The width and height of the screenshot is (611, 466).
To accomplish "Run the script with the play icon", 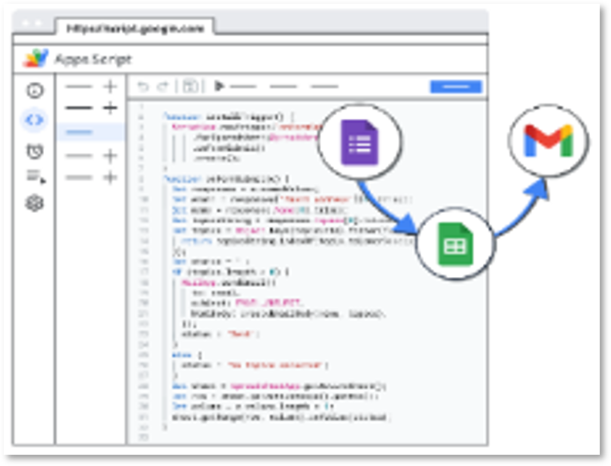I will pos(219,86).
